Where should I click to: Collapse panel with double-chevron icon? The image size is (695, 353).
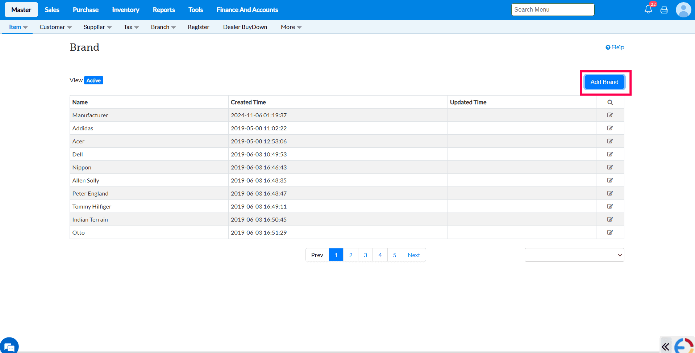[665, 347]
